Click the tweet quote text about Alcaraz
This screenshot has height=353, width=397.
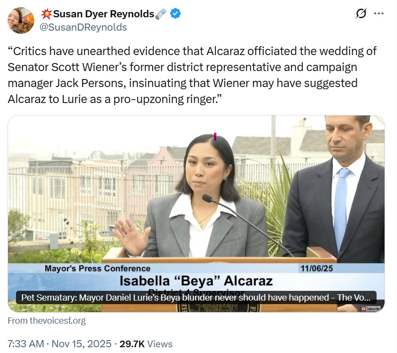[192, 75]
